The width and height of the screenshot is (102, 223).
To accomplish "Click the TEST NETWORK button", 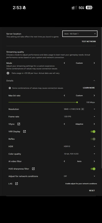I will (89, 42).
